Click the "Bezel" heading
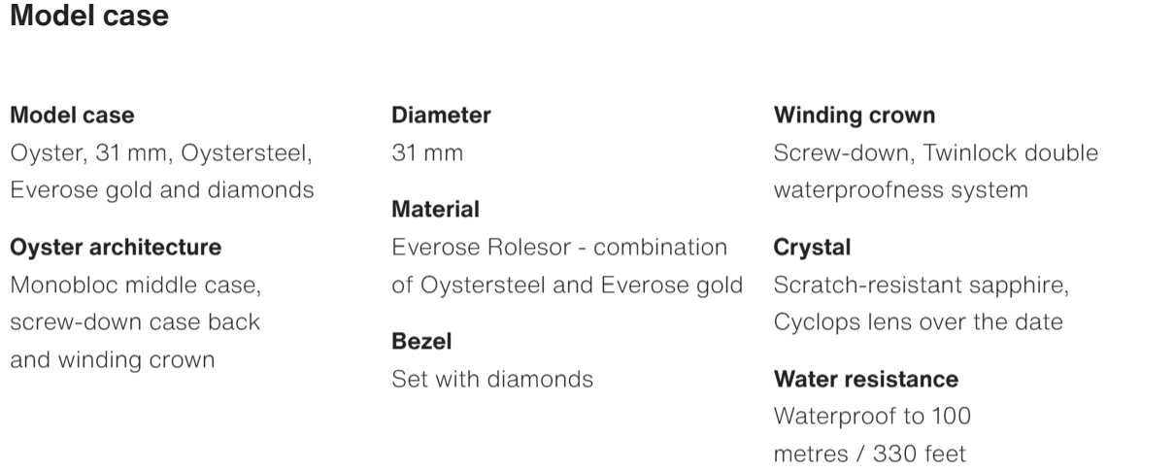Screen dimensions: 1174x472 pyautogui.click(x=421, y=342)
